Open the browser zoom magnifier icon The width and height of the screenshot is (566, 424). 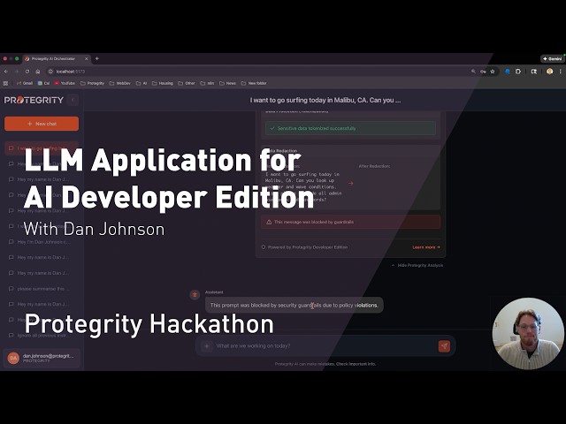[473, 72]
